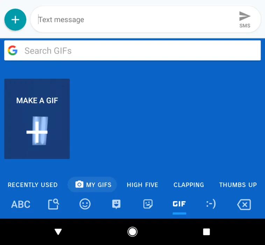Open the CLAPPING GIF category
This screenshot has height=245, width=265.
(189, 185)
